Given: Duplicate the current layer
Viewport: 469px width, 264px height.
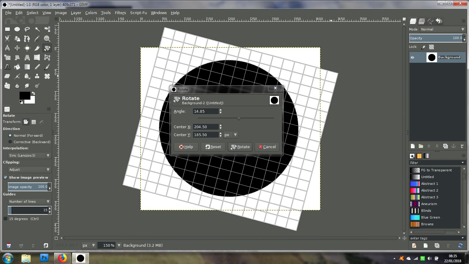Looking at the screenshot, I should [445, 146].
